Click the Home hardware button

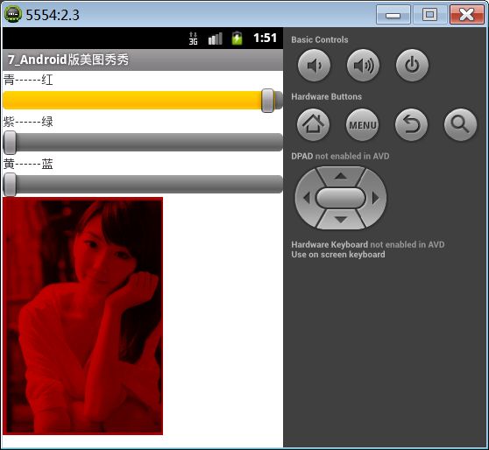[x=313, y=124]
